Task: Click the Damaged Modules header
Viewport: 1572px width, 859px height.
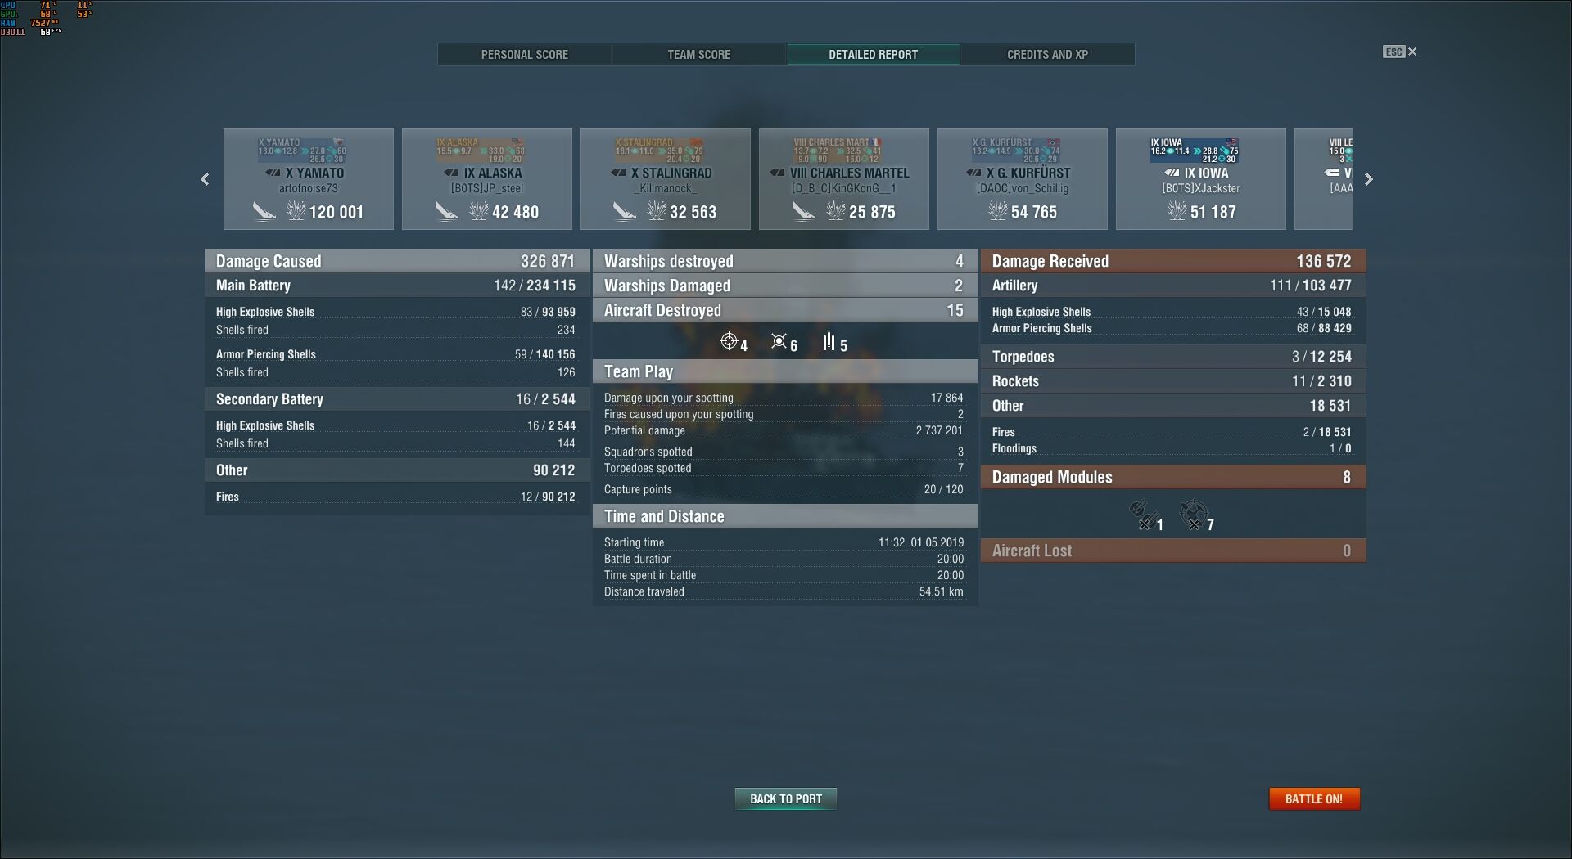Action: coord(1173,477)
